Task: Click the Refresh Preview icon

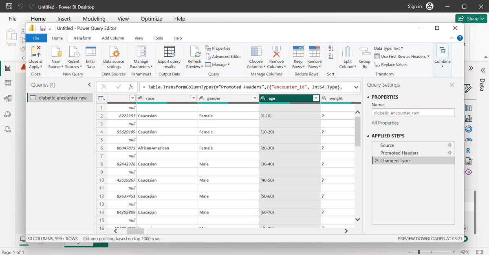Action: (x=194, y=52)
